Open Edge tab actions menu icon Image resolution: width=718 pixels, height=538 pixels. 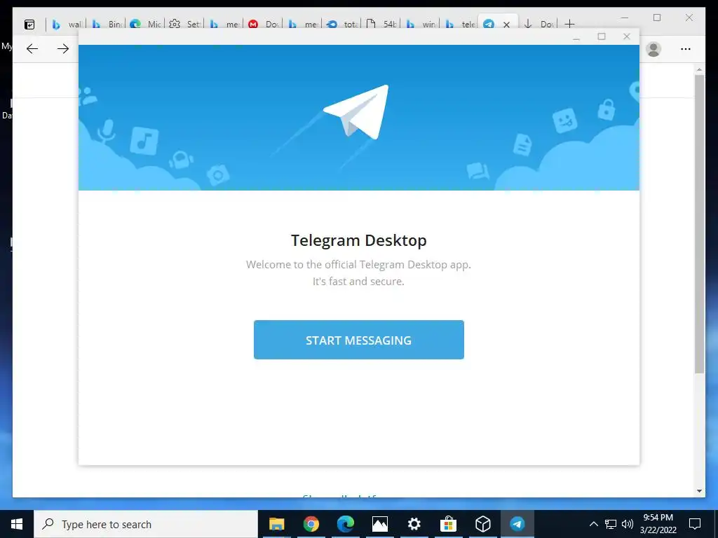pyautogui.click(x=29, y=25)
